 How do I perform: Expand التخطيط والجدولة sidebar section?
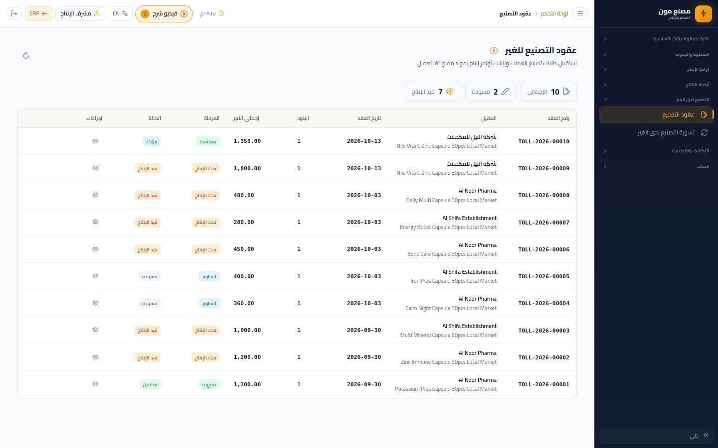(x=656, y=54)
